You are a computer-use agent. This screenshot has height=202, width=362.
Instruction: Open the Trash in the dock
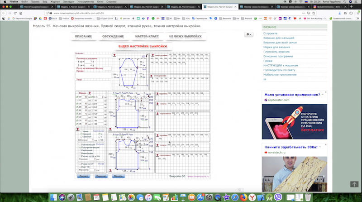coord(308,197)
